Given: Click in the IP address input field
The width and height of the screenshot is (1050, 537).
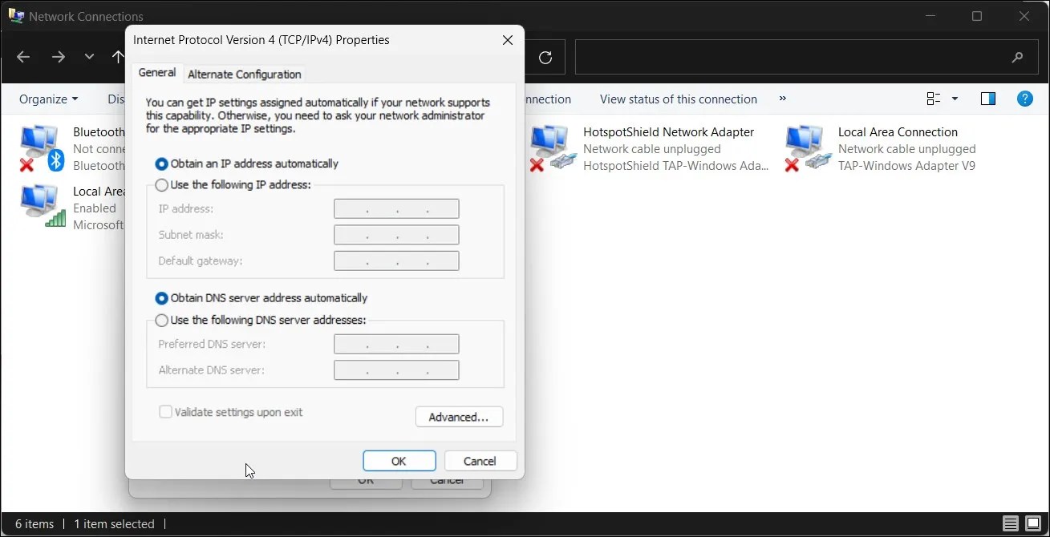Looking at the screenshot, I should [x=395, y=208].
